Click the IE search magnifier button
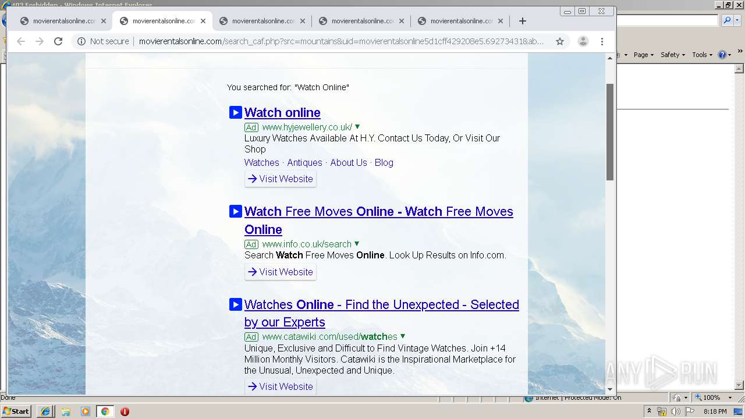The width and height of the screenshot is (745, 419). pyautogui.click(x=726, y=20)
